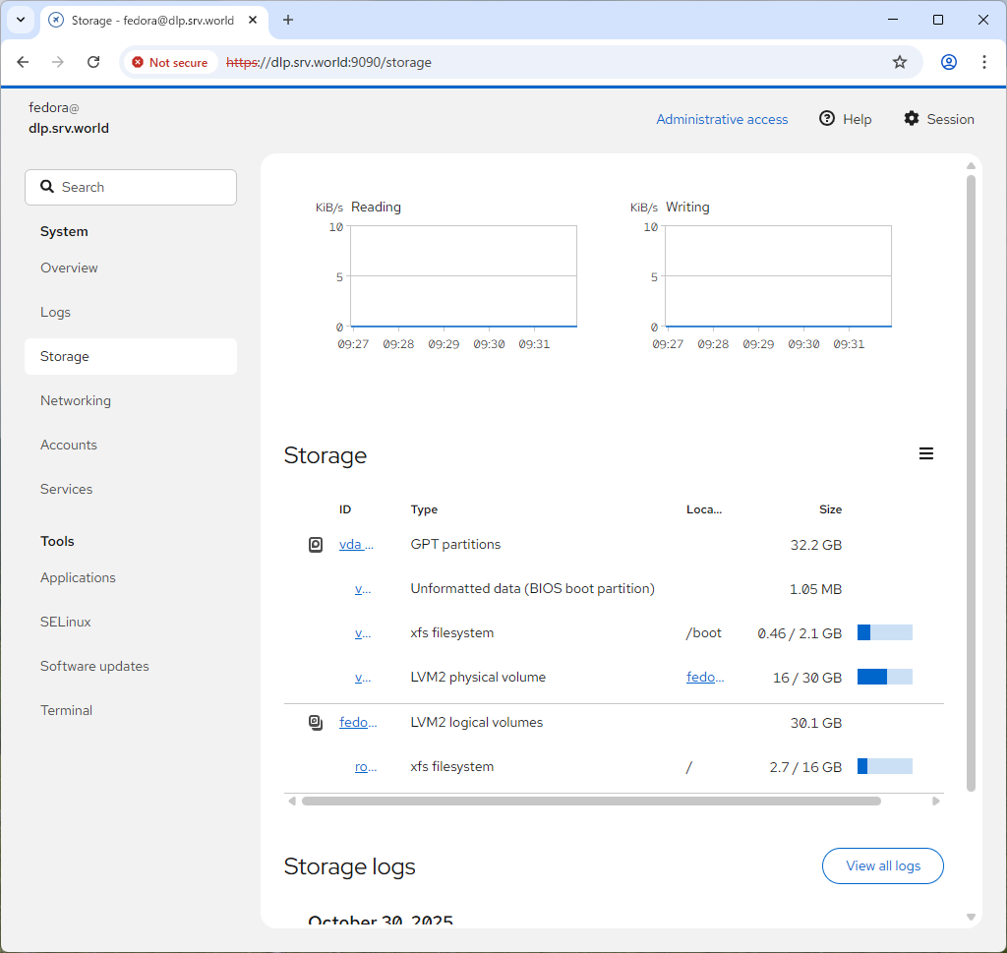
Task: Click the fedora volume group icon
Action: point(316,723)
